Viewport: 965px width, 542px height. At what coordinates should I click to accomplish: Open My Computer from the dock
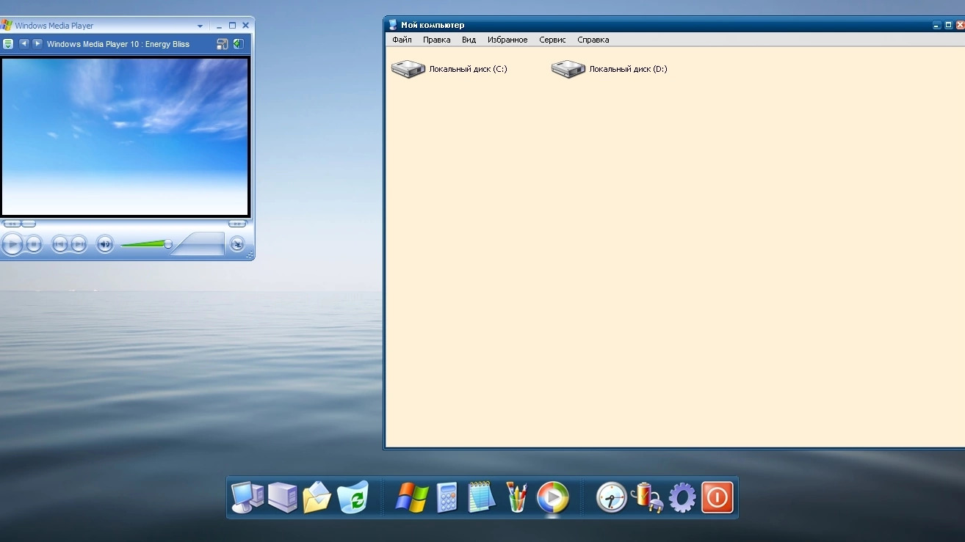click(247, 497)
